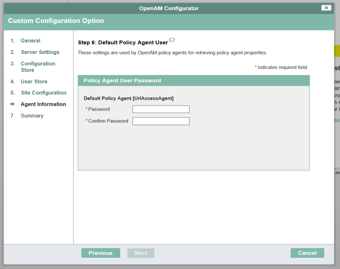Open the Server Settings step
Viewport: 340px width, 269px height.
[40, 52]
